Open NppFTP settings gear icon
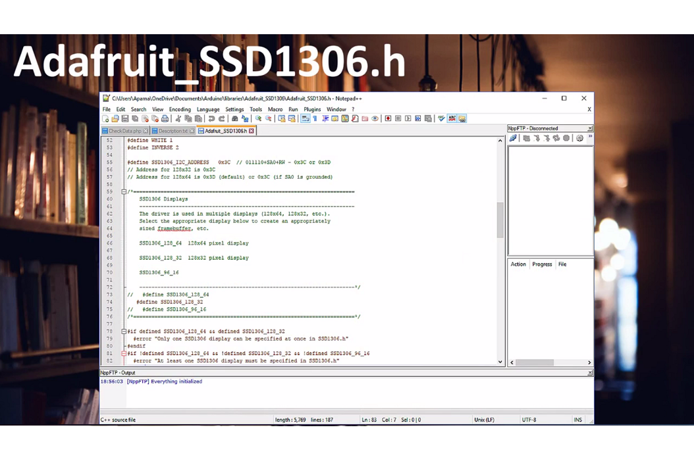Image resolution: width=694 pixels, height=463 pixels. click(x=580, y=138)
